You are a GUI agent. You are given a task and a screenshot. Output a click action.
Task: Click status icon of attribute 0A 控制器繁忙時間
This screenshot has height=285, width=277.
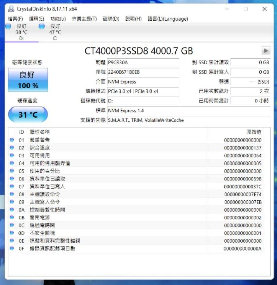pos(12,209)
